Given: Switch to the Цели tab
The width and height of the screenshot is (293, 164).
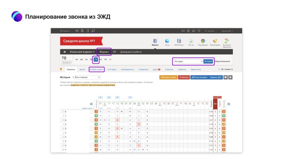Looking at the screenshot, I should (x=156, y=70).
